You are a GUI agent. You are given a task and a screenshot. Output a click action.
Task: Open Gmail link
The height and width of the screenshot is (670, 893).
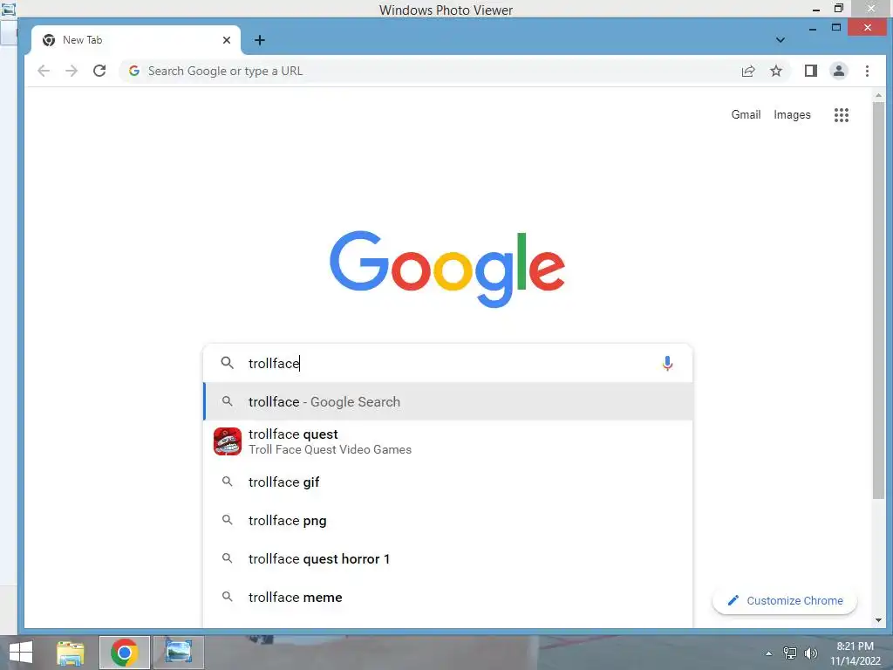[746, 114]
